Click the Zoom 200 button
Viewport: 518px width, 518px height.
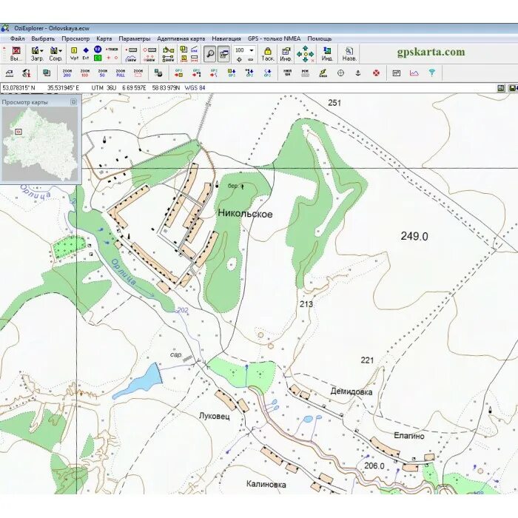click(x=67, y=73)
